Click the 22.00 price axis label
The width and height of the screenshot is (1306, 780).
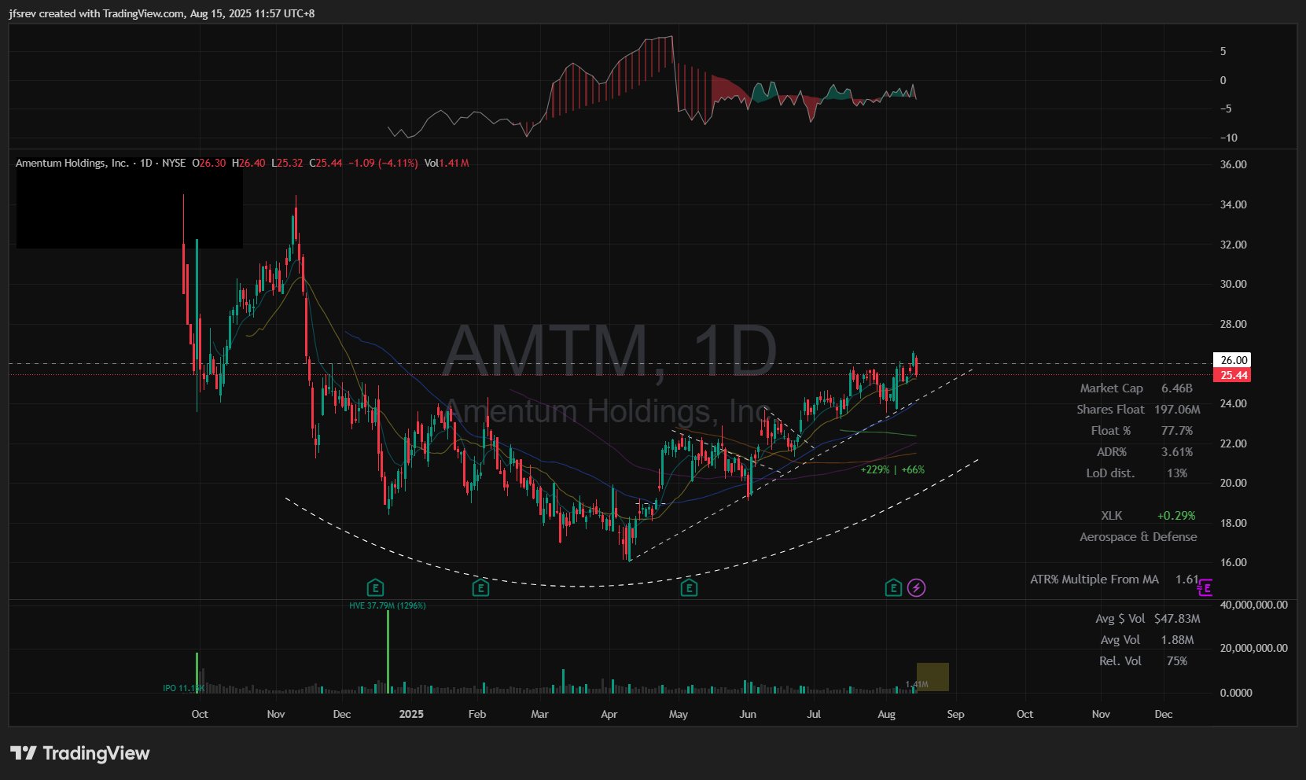(1233, 443)
